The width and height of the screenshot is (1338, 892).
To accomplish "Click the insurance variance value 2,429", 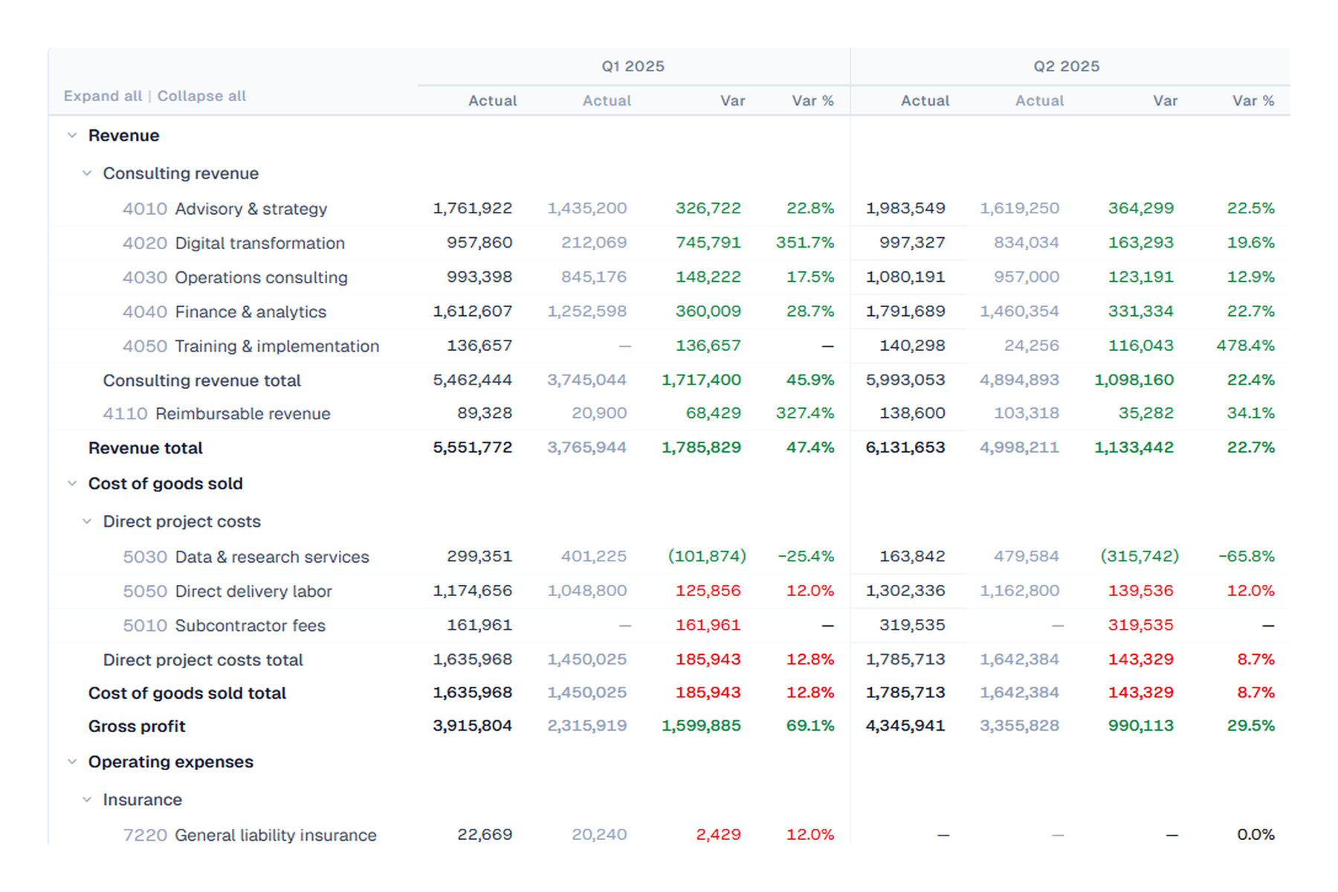I will pos(718,834).
